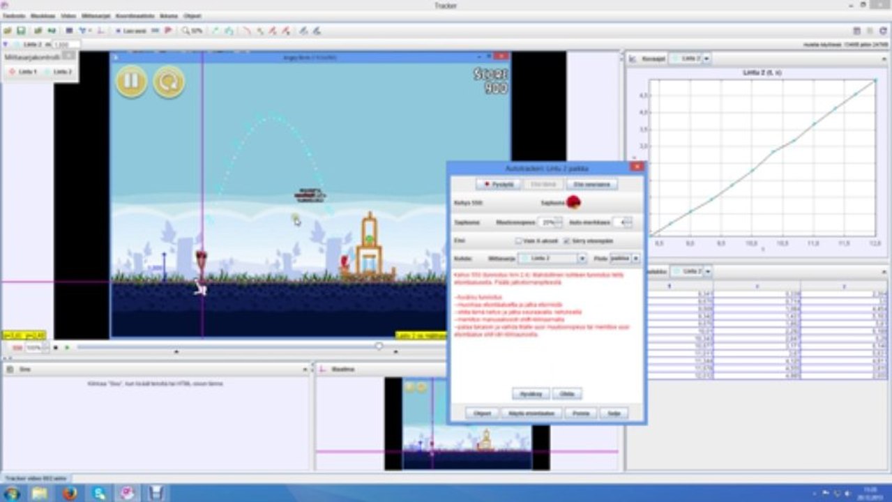Click the blue calibration tools toolbar icon

(x=84, y=31)
